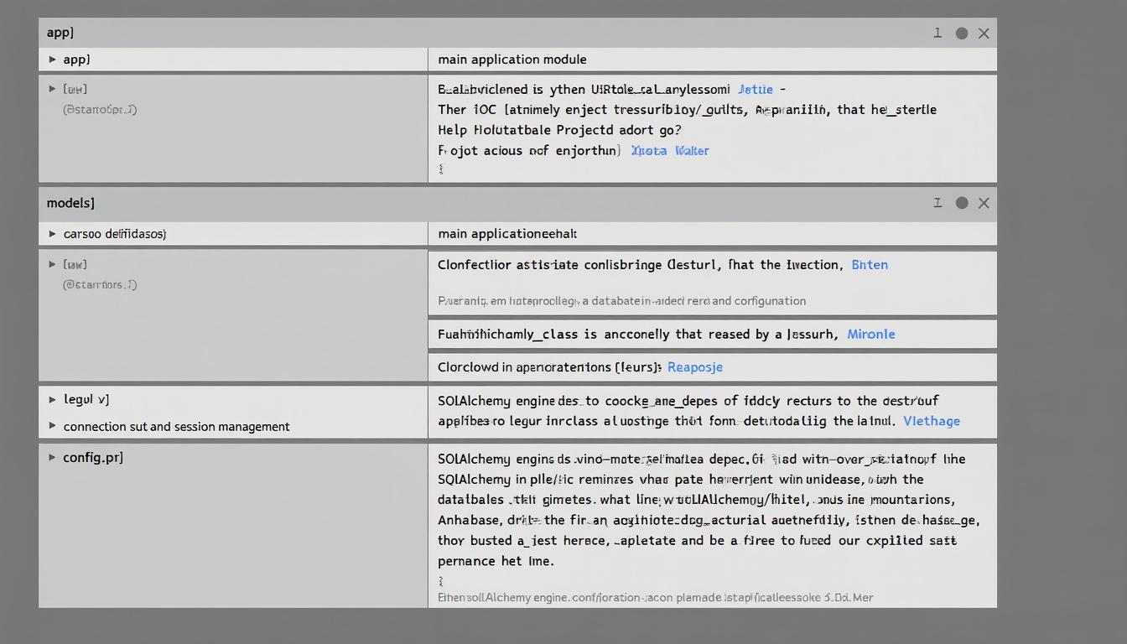
Task: Select the 'main application module' description cell
Action: click(x=512, y=60)
